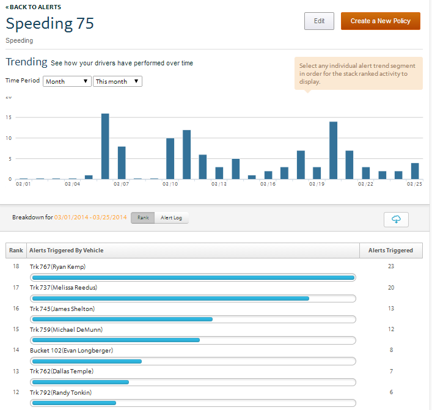Go back via Back to Alerts link
The height and width of the screenshot is (410, 432).
click(33, 7)
